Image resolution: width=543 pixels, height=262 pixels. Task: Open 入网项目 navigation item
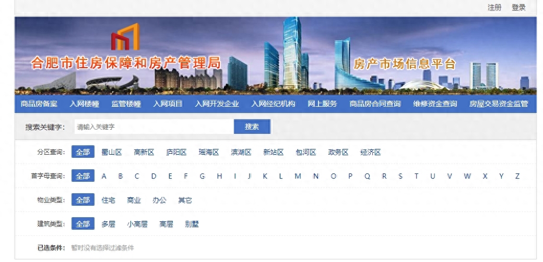[x=168, y=104]
